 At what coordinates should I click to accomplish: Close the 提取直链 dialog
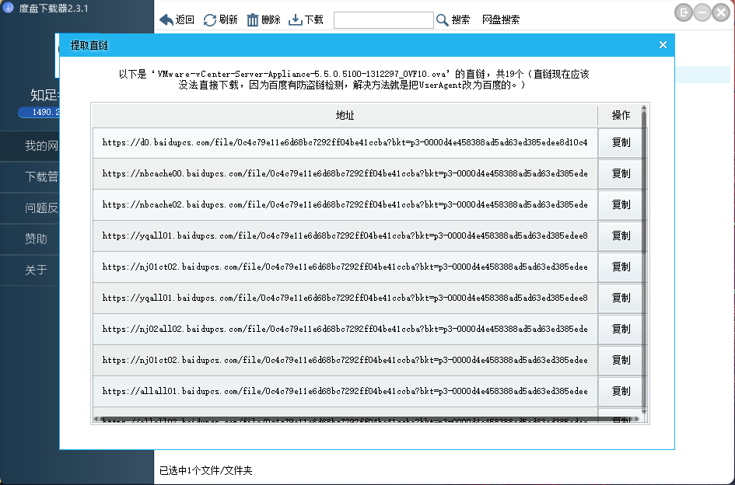click(663, 44)
